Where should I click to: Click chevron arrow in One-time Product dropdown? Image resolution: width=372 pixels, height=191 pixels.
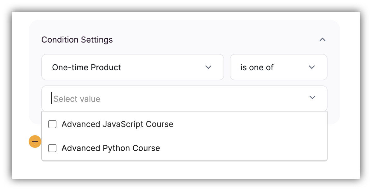tap(208, 67)
